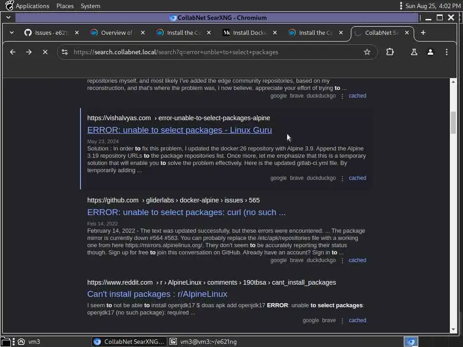Click the 'May 23, 2024' date text
This screenshot has height=347, width=463.
tap(103, 141)
